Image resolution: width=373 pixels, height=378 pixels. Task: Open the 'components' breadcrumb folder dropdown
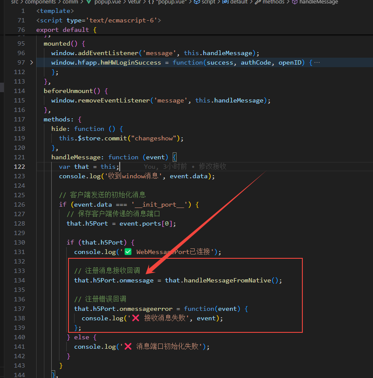[40, 2]
